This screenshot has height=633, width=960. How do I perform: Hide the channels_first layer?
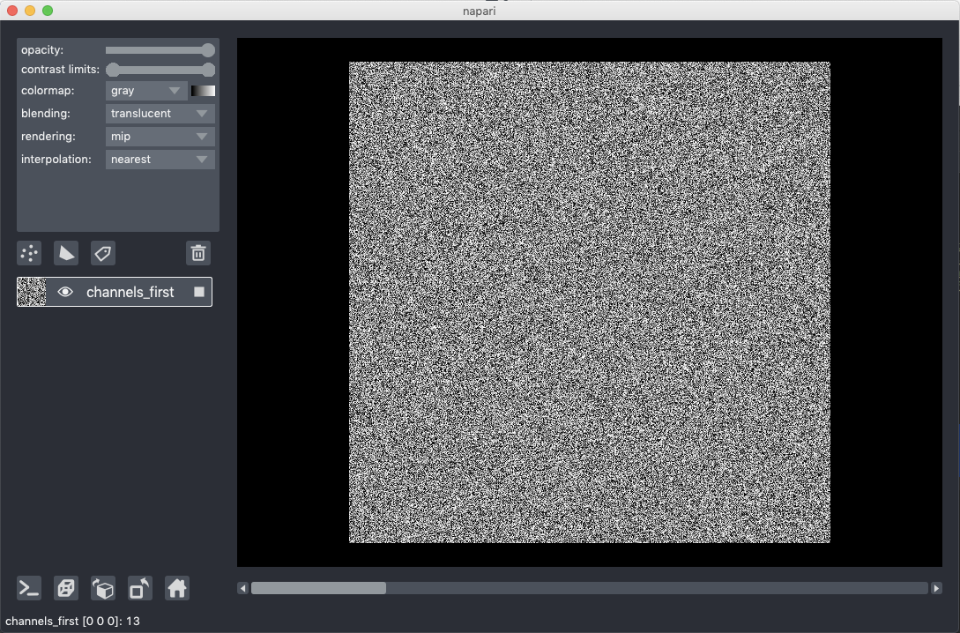[x=65, y=291]
